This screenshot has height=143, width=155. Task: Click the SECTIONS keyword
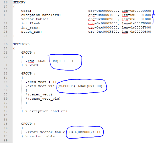pos(21,44)
